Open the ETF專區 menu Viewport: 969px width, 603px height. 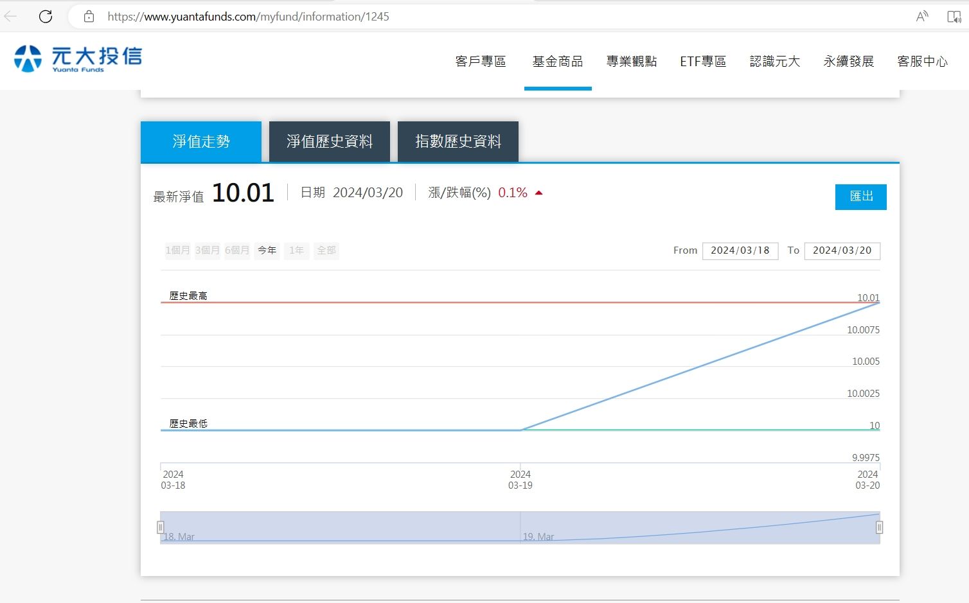tap(703, 62)
